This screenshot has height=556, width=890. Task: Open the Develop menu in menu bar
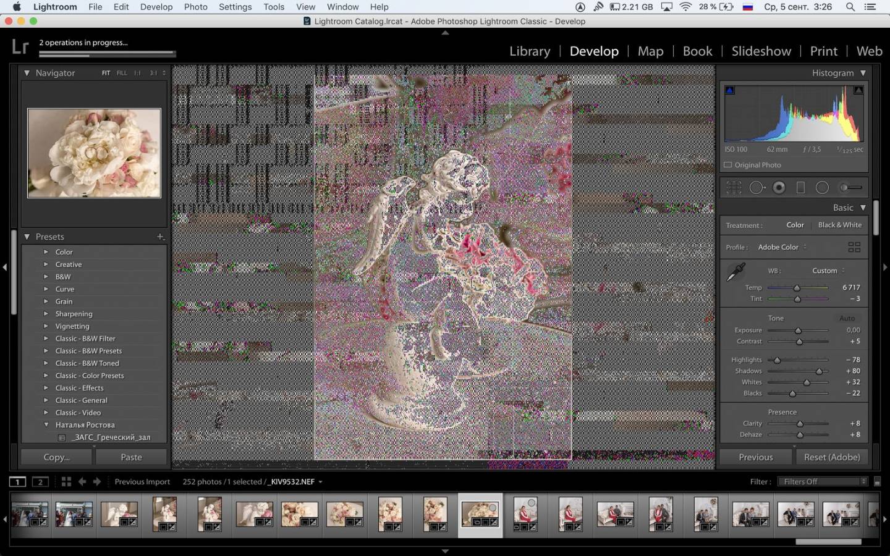(x=156, y=7)
